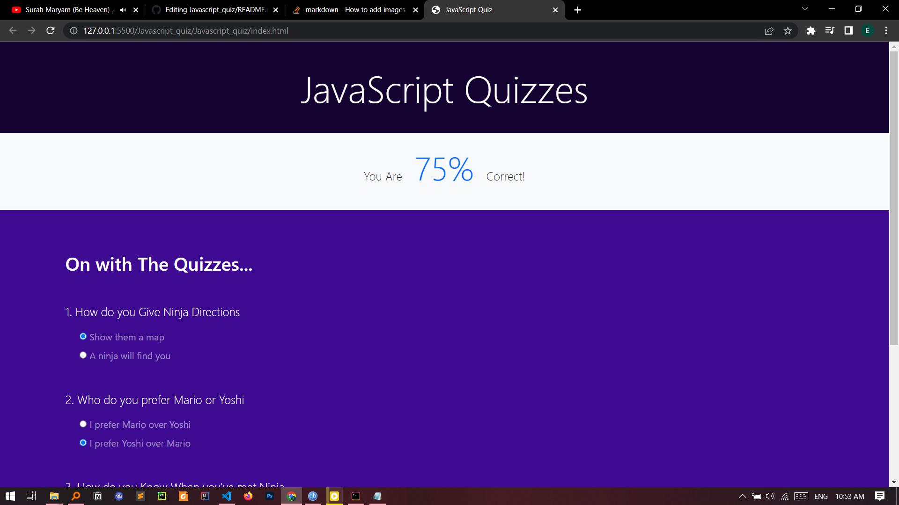Click the browser back navigation button
The width and height of the screenshot is (899, 505).
click(12, 30)
